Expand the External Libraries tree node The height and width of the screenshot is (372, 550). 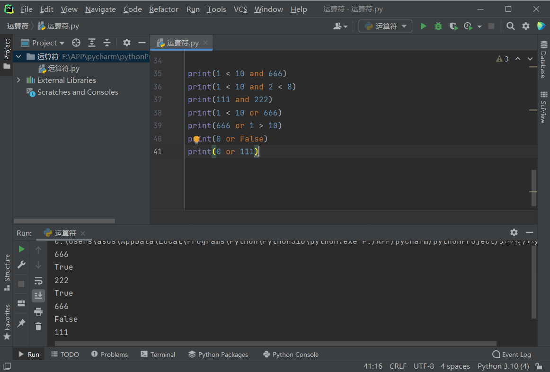[18, 80]
